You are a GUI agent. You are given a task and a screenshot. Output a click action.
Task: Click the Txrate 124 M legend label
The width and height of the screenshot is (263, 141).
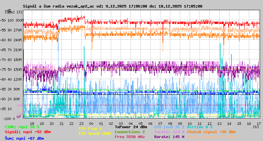(x=169, y=132)
